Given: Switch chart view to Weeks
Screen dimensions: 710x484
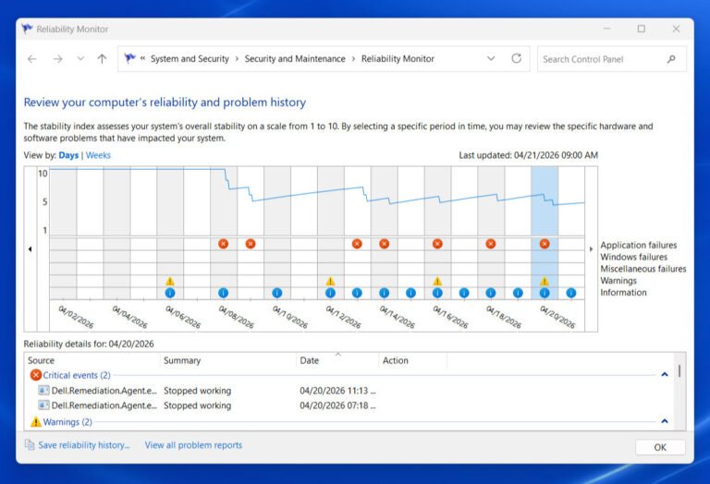Looking at the screenshot, I should (98, 155).
